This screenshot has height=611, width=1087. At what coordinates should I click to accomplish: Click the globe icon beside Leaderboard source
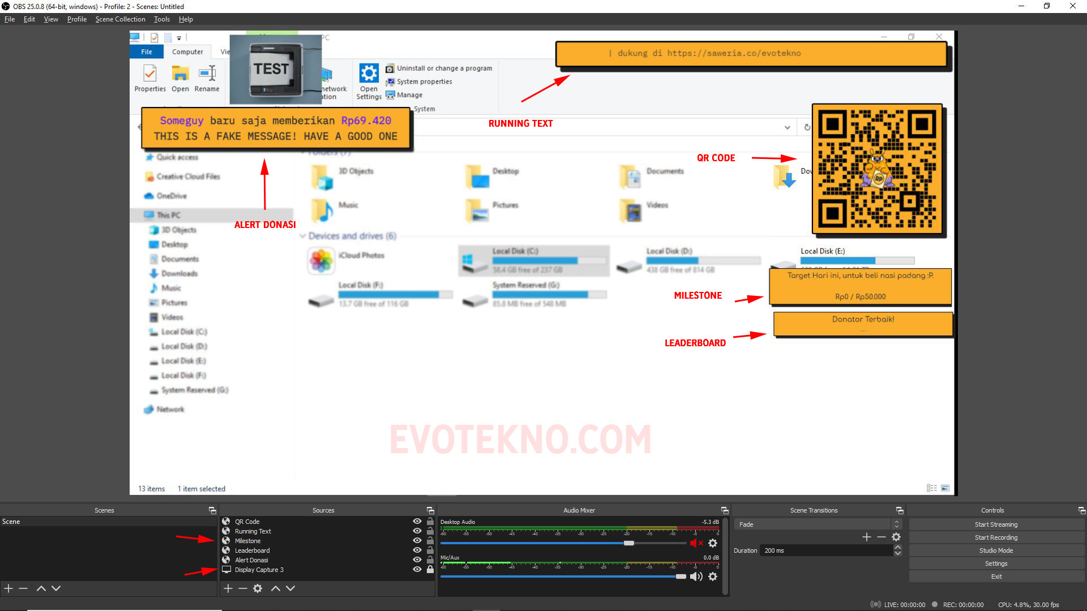pos(226,550)
